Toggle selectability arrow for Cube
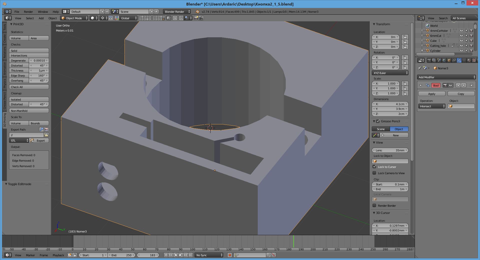Viewport: 480px width, 260px height. (x=466, y=41)
